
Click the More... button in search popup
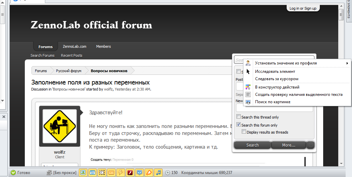click(x=289, y=145)
